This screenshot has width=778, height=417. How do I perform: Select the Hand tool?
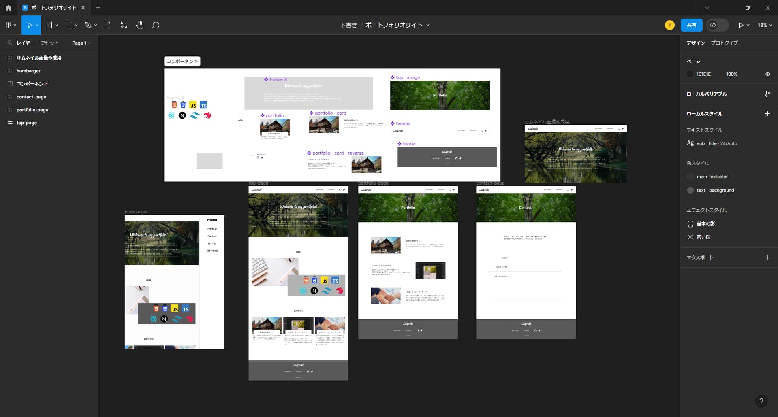(139, 25)
